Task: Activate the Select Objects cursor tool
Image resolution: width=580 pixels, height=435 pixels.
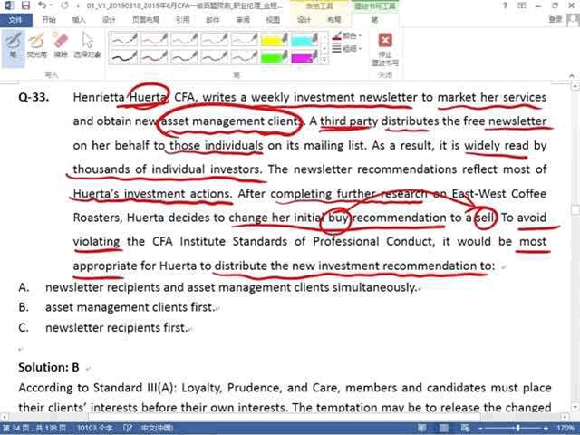Action: click(87, 45)
